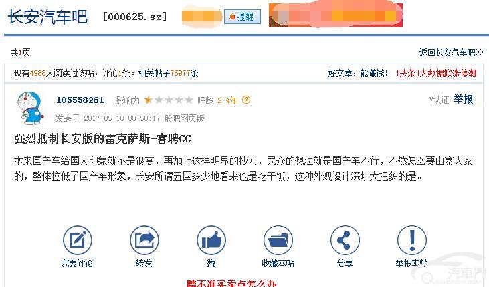Open the [头条]大数据掀涨停潮 headline
The width and height of the screenshot is (489, 287).
pos(436,74)
